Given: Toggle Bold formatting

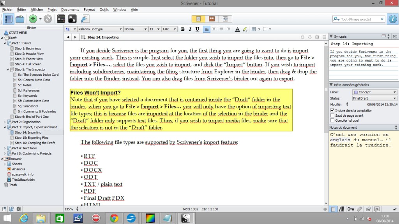Looking at the screenshot, I should coord(183,29).
